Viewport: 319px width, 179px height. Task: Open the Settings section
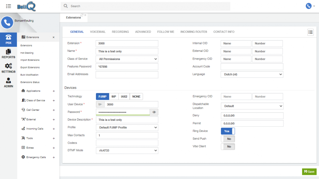8,68
